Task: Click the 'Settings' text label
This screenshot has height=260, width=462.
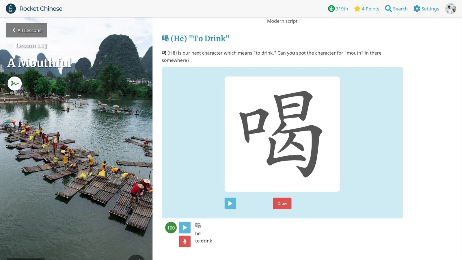Action: click(x=430, y=9)
